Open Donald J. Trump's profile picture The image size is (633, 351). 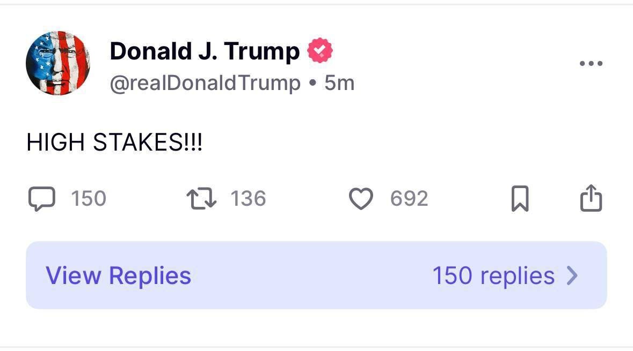57,63
